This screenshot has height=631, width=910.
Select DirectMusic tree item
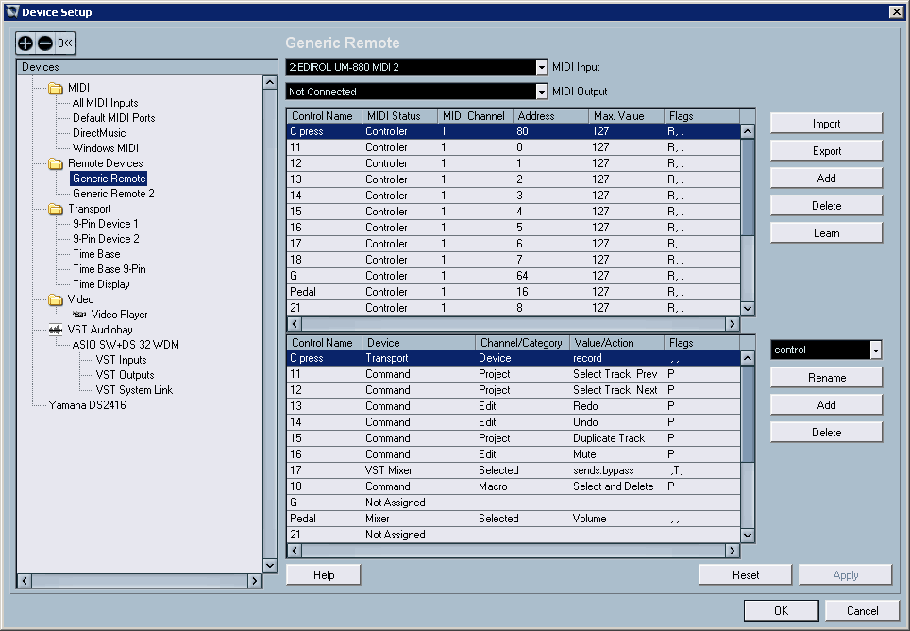(99, 133)
